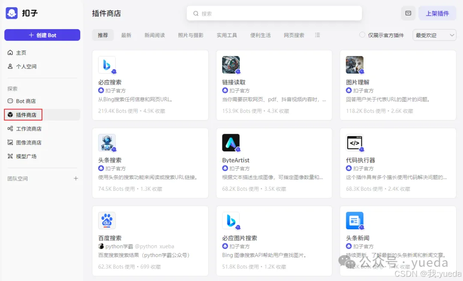This screenshot has width=463, height=281.
Task: Click the ByteArtist plugin logo
Action: point(231,142)
